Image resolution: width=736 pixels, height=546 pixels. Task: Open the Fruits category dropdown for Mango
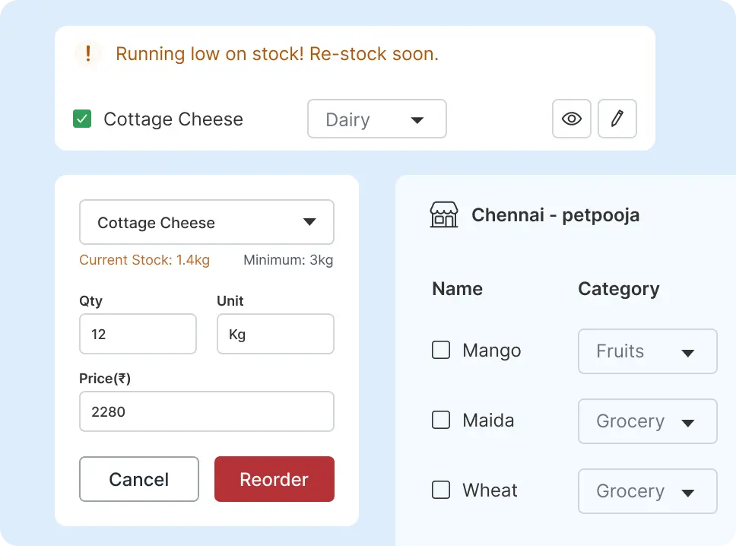647,351
